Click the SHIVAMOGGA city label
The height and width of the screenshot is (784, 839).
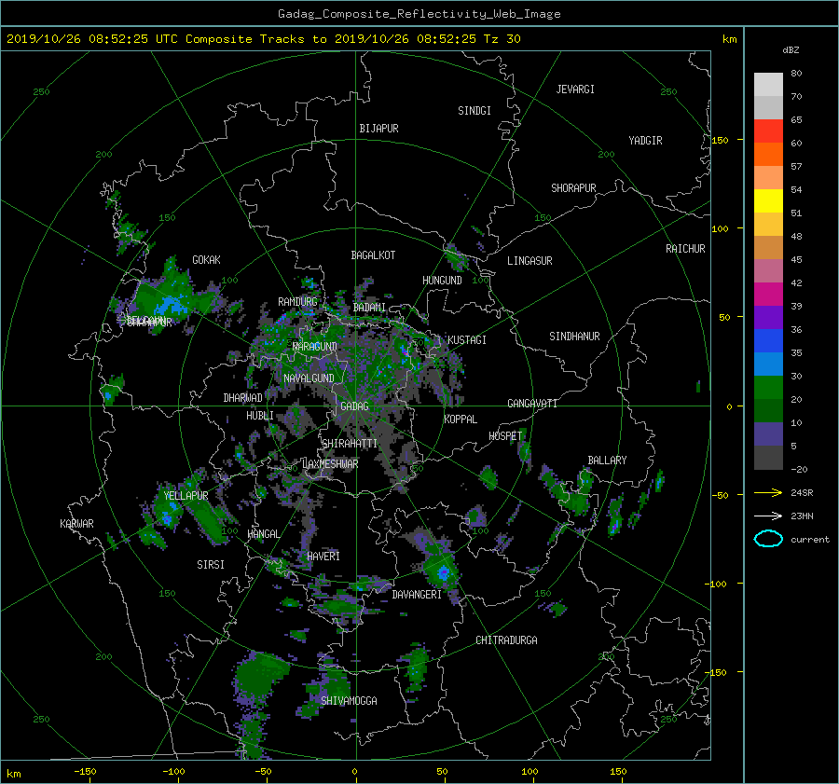(x=349, y=701)
